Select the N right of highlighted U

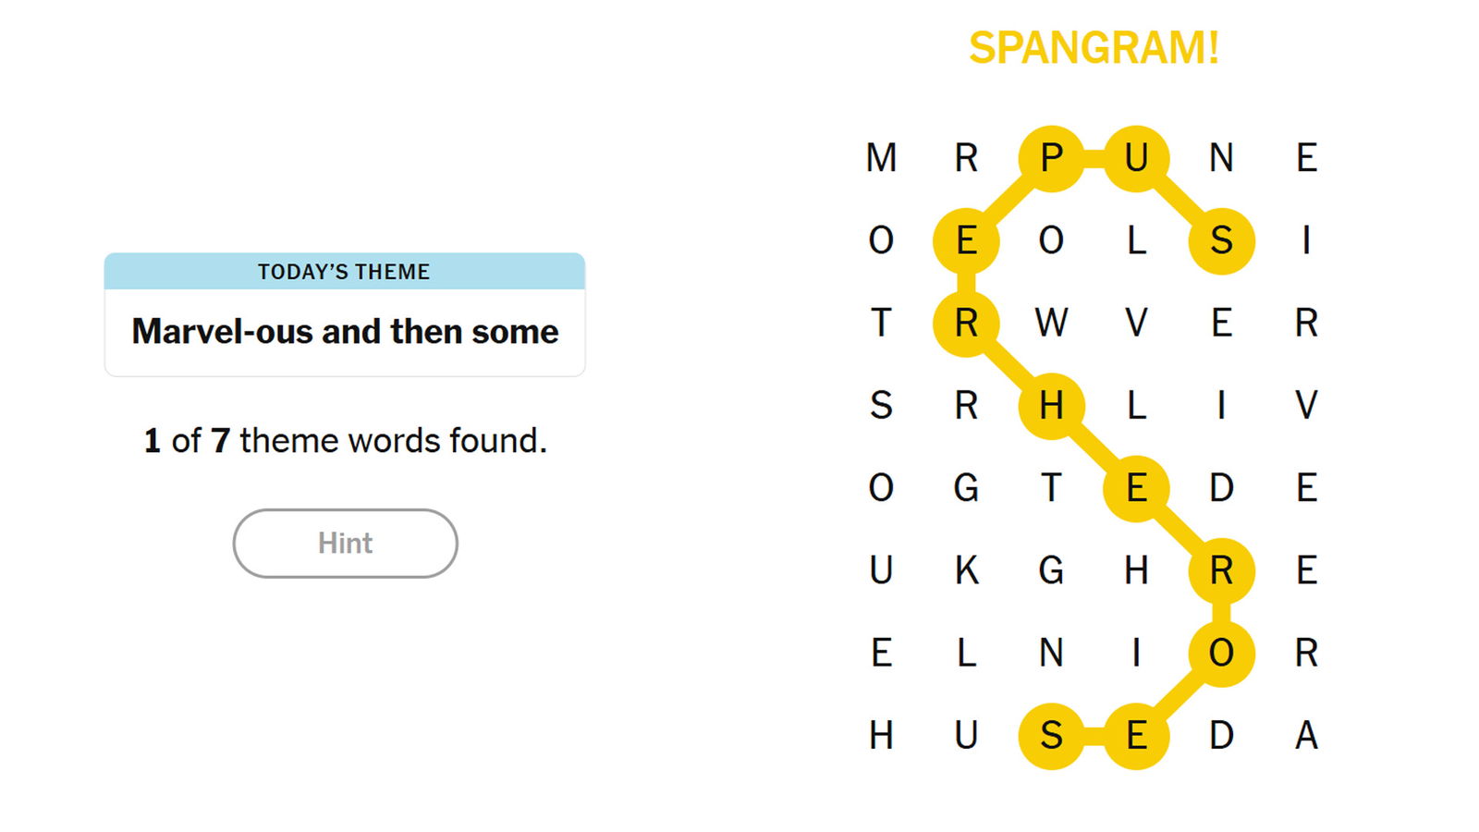(1221, 158)
